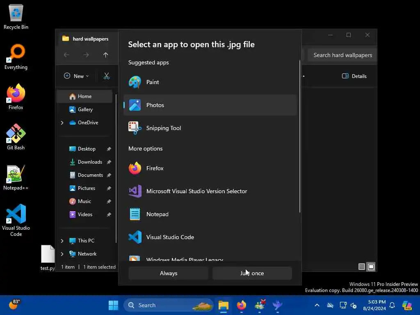Expand the Network tree node
The image size is (420, 315).
click(62, 254)
